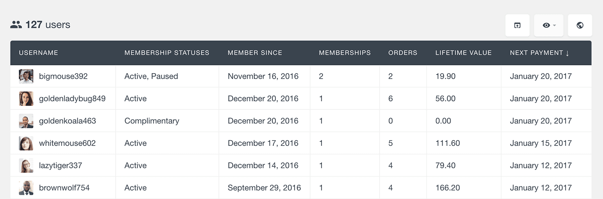Click goldenkoala463's avatar image

tap(26, 121)
